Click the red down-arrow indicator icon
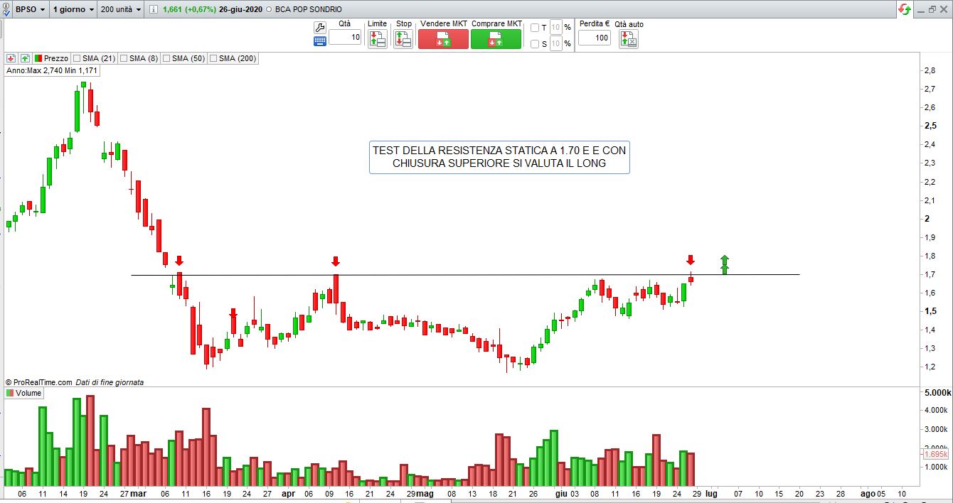The image size is (953, 503). point(11,58)
